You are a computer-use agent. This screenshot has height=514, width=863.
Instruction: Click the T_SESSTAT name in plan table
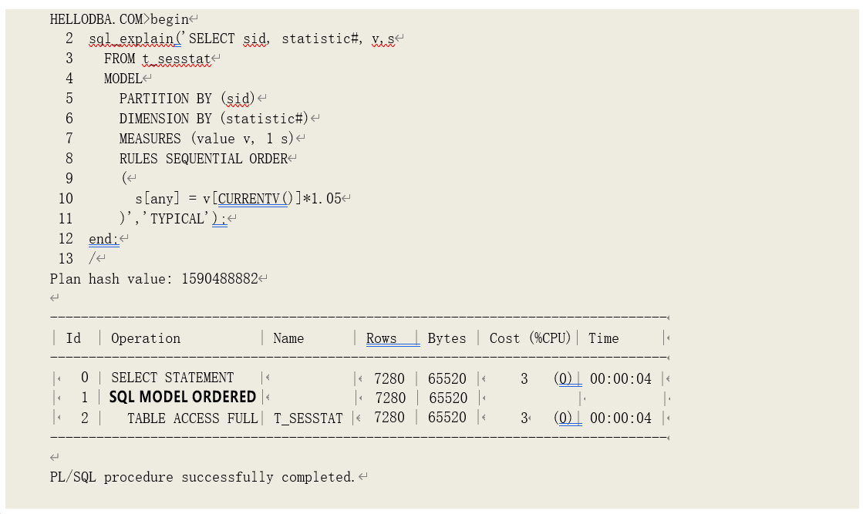click(x=308, y=418)
